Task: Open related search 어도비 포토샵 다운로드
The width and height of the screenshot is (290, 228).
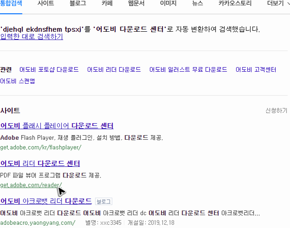Action: 49,70
